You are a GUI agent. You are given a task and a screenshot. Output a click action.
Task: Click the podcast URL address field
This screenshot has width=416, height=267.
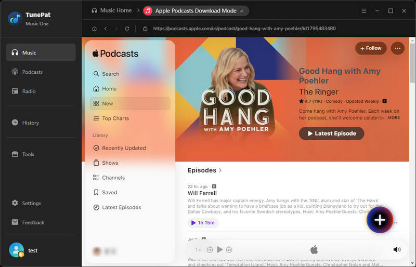pos(244,29)
